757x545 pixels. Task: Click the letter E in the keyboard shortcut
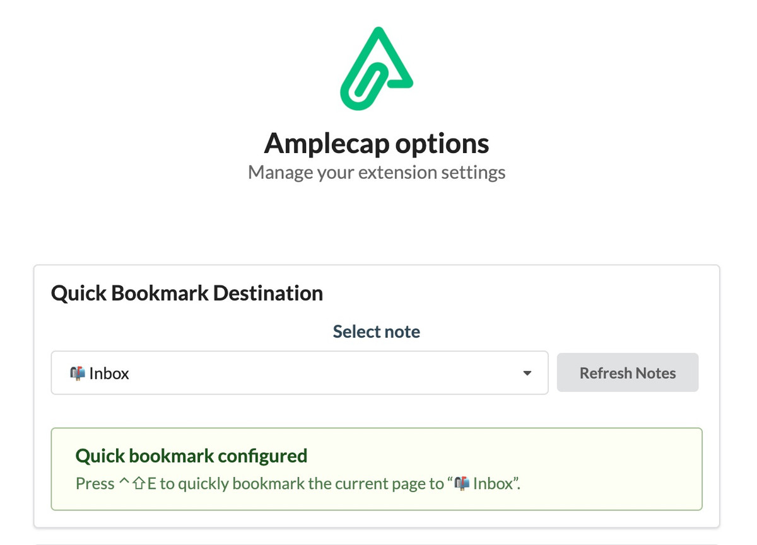pyautogui.click(x=151, y=484)
